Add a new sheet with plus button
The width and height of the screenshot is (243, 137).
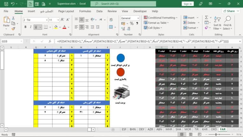coord(113,130)
